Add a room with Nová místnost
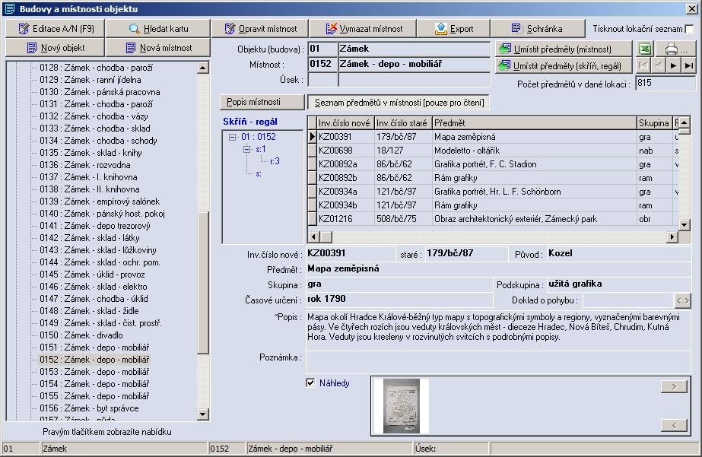 pyautogui.click(x=157, y=47)
